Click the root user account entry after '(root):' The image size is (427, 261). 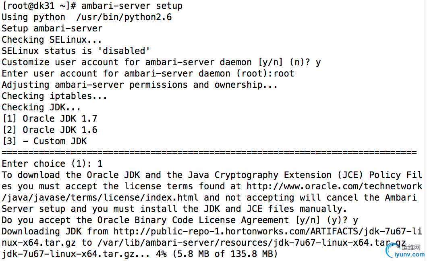[x=284, y=73]
